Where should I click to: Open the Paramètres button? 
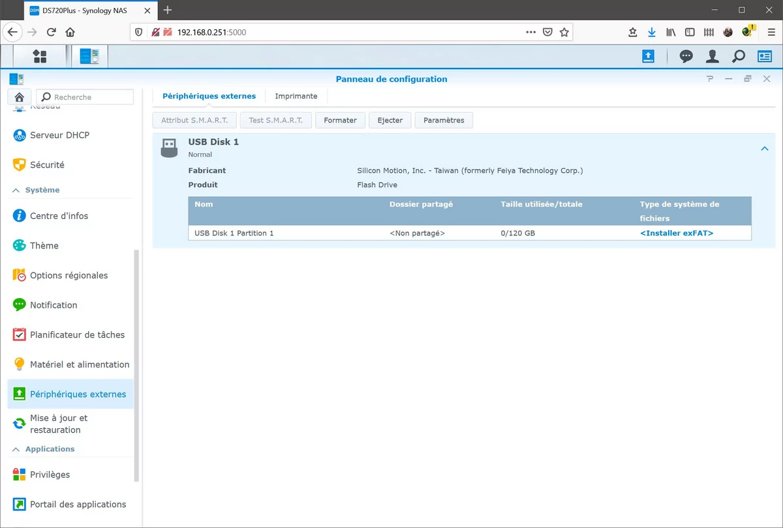click(x=444, y=120)
